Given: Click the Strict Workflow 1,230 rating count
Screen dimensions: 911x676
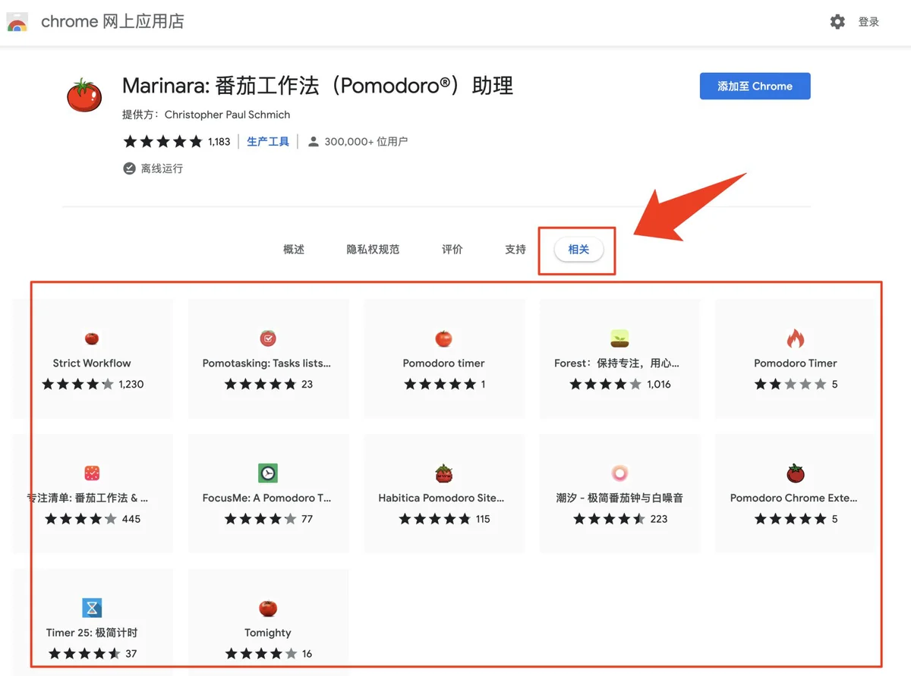Looking at the screenshot, I should click(131, 385).
